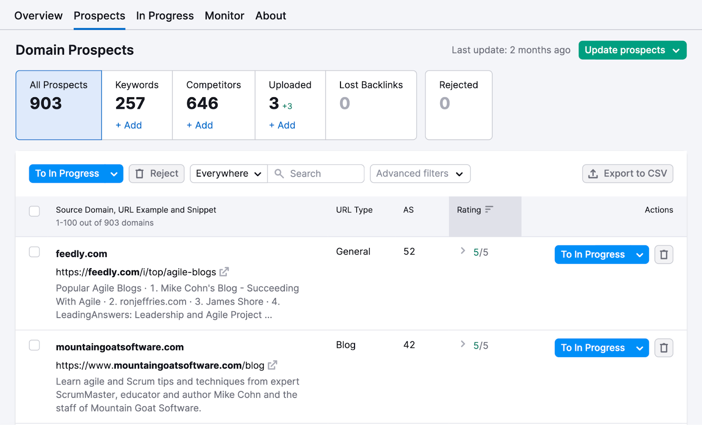
Task: Switch to the Overview tab
Action: [38, 15]
